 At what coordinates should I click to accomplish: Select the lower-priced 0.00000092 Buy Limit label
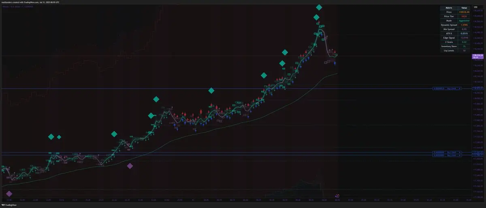pyautogui.click(x=452, y=155)
